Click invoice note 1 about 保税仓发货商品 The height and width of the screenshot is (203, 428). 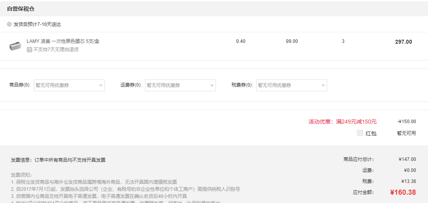pyautogui.click(x=94, y=182)
